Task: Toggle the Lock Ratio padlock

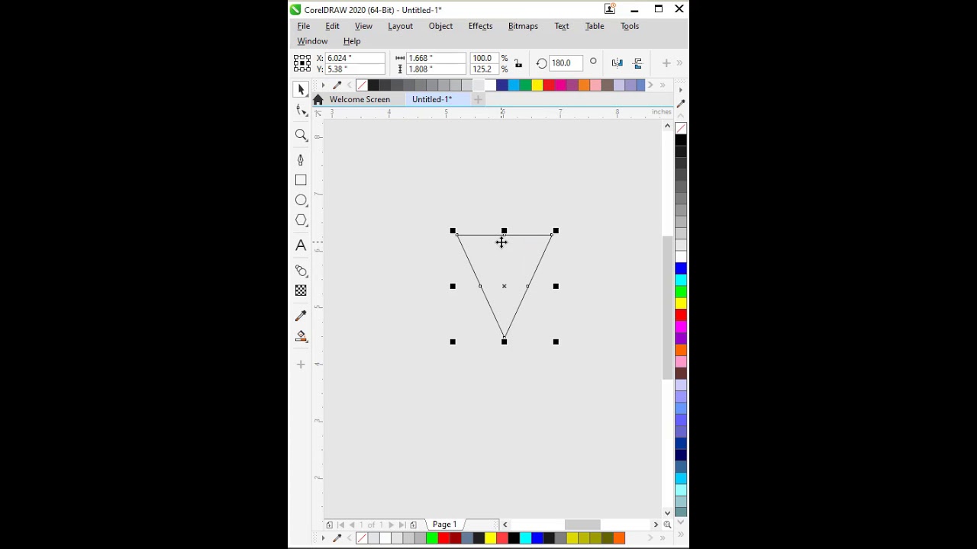Action: (518, 63)
